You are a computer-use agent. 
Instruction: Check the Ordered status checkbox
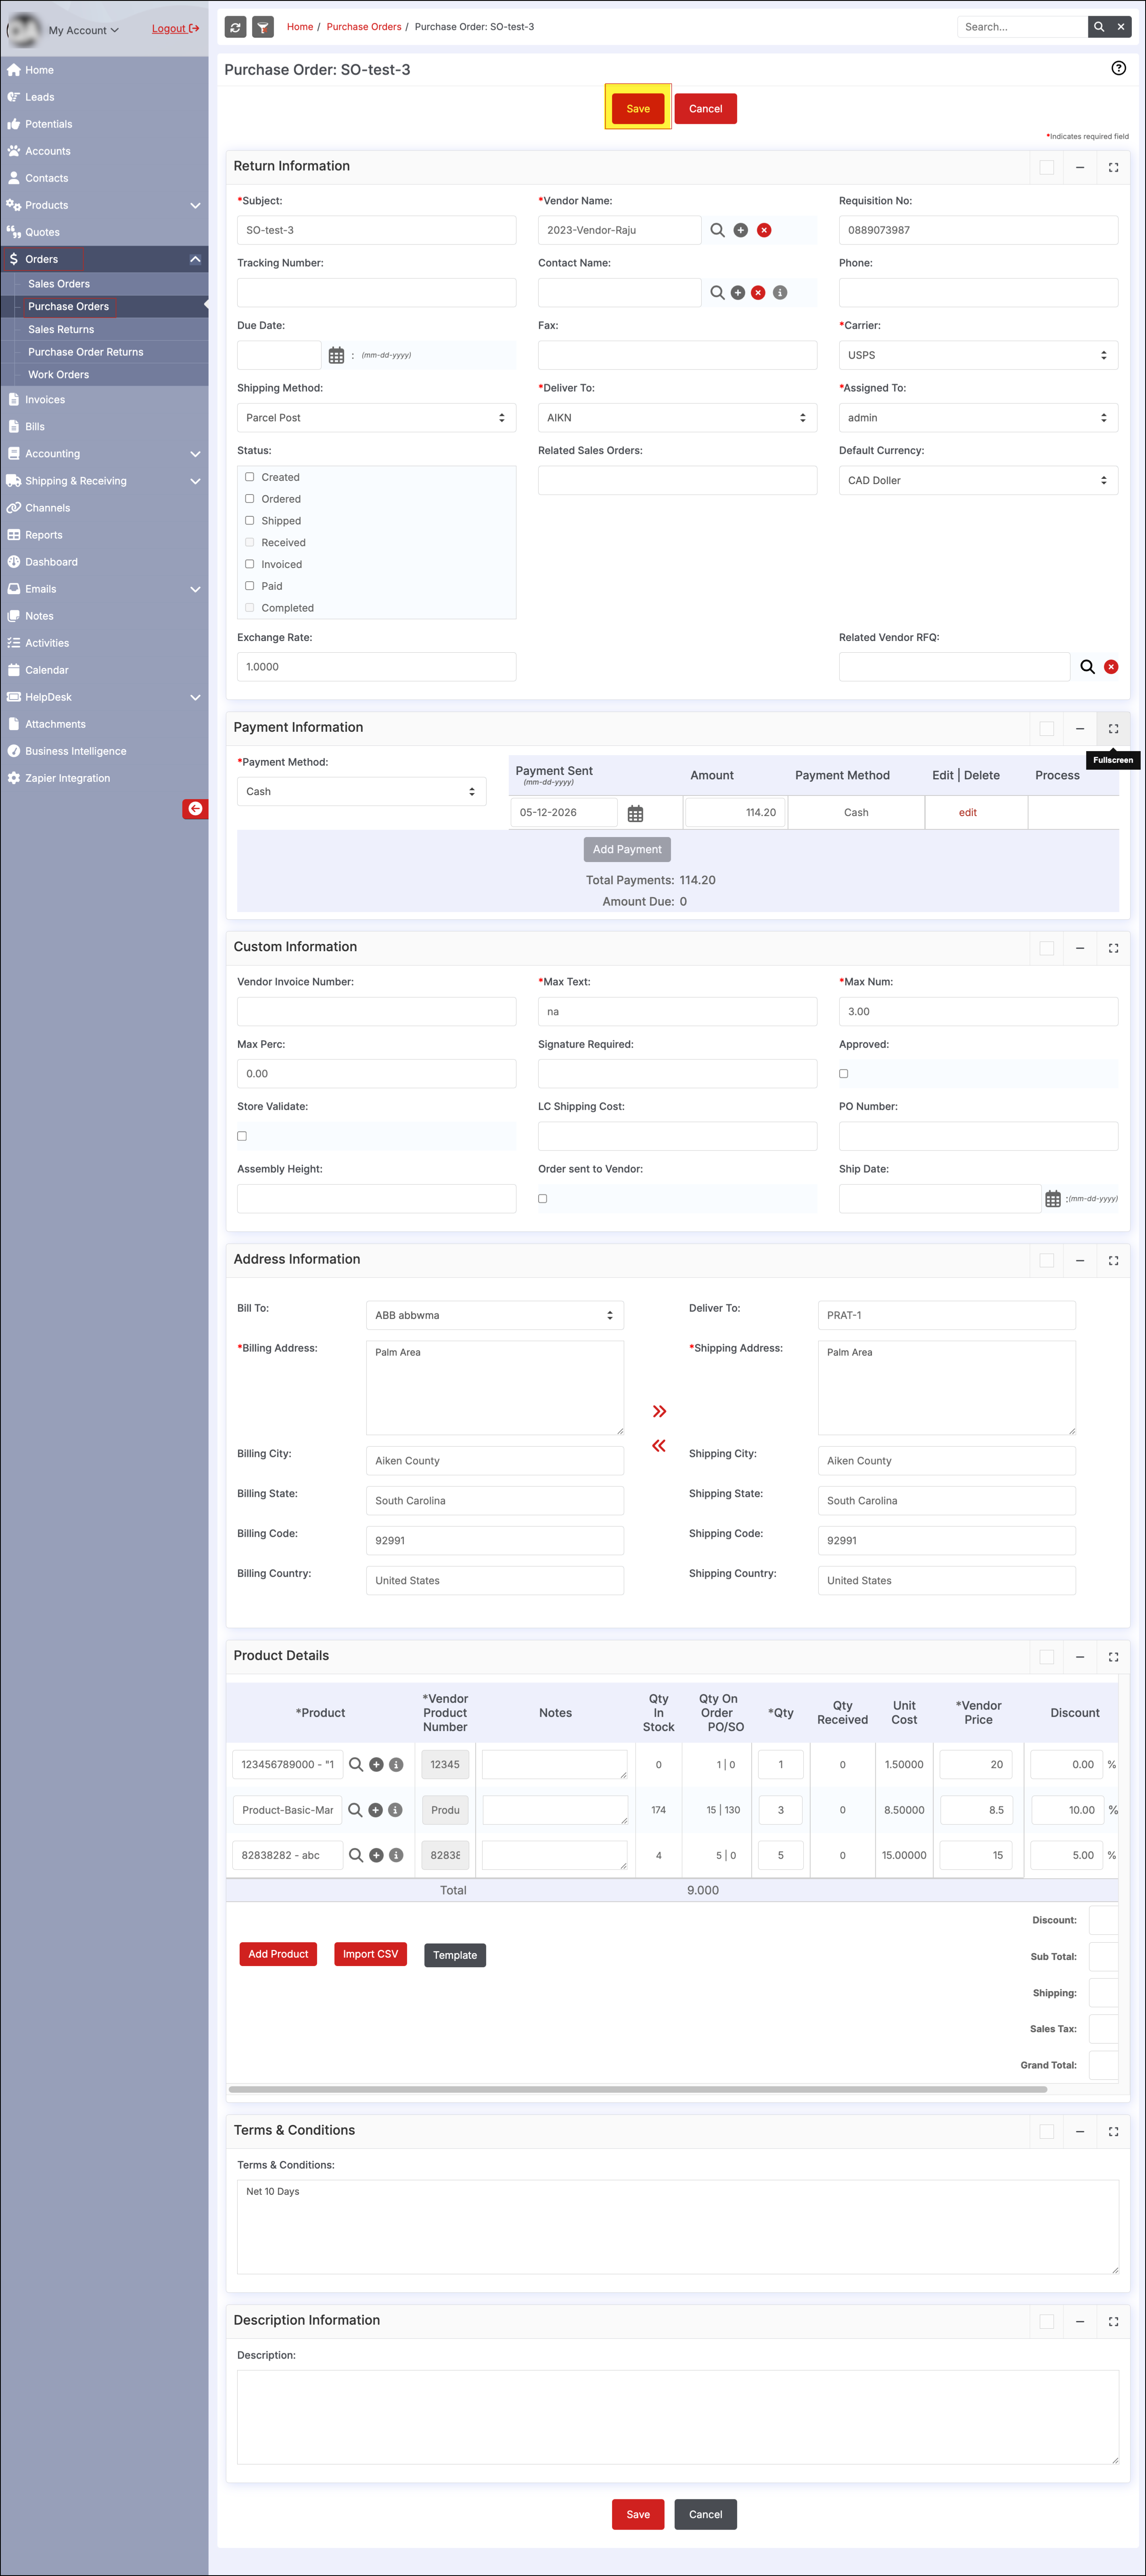click(x=250, y=498)
